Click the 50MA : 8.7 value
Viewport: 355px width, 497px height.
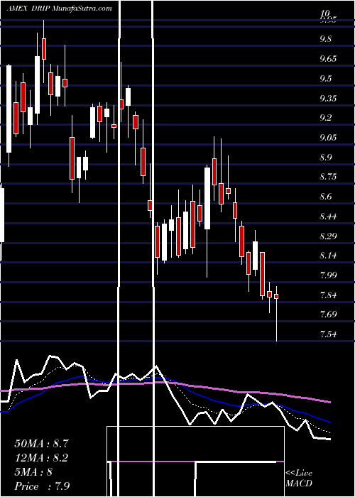(x=40, y=444)
